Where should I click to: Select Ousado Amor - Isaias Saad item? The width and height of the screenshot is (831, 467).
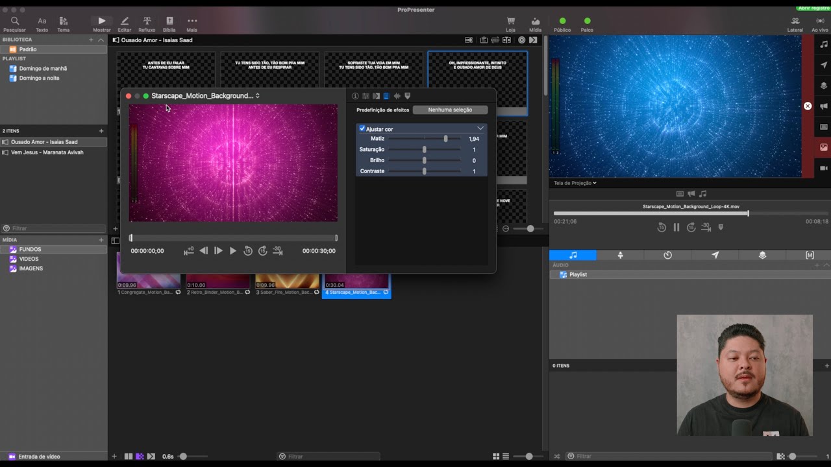(53, 142)
